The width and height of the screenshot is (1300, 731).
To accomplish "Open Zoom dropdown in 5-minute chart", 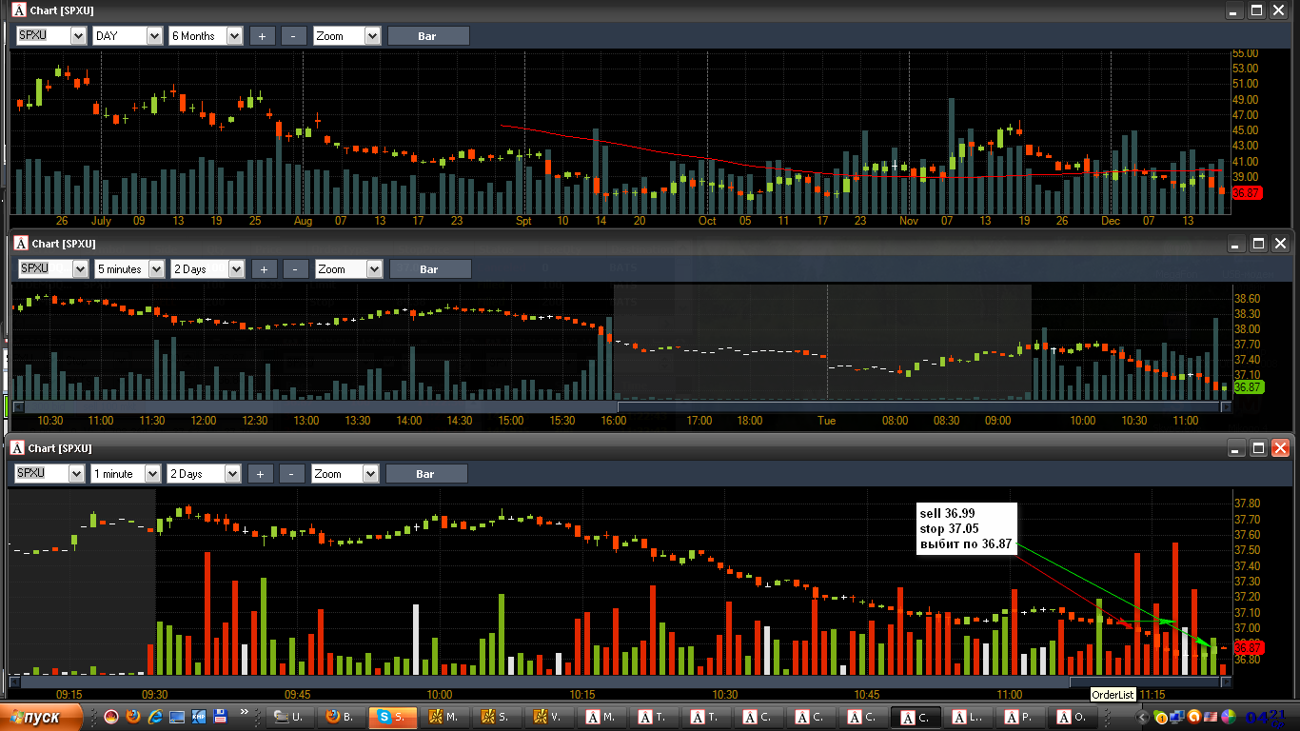I will coord(374,269).
